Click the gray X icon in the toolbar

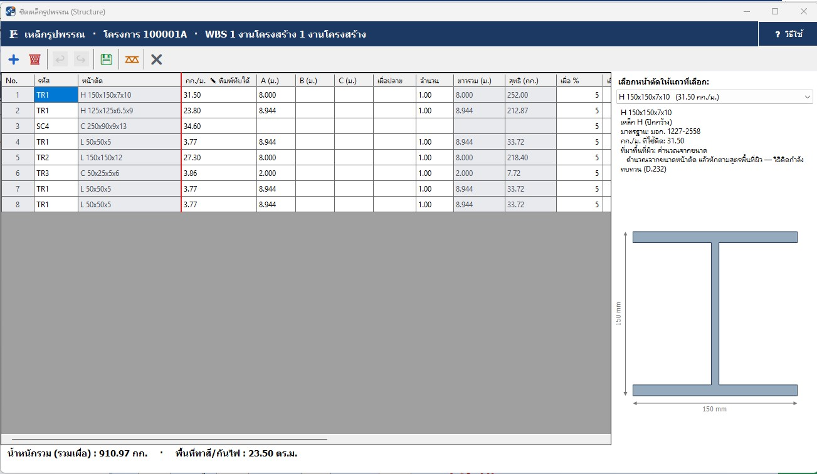(157, 59)
